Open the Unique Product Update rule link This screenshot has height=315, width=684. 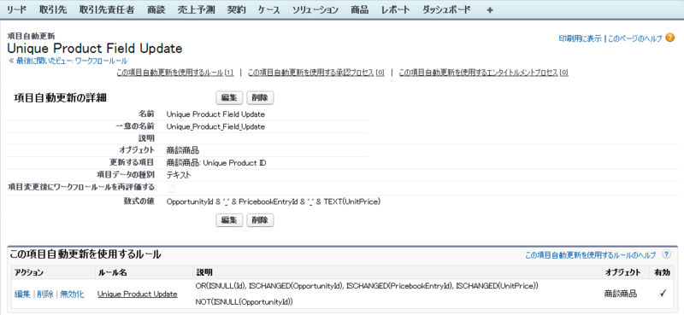pos(138,295)
